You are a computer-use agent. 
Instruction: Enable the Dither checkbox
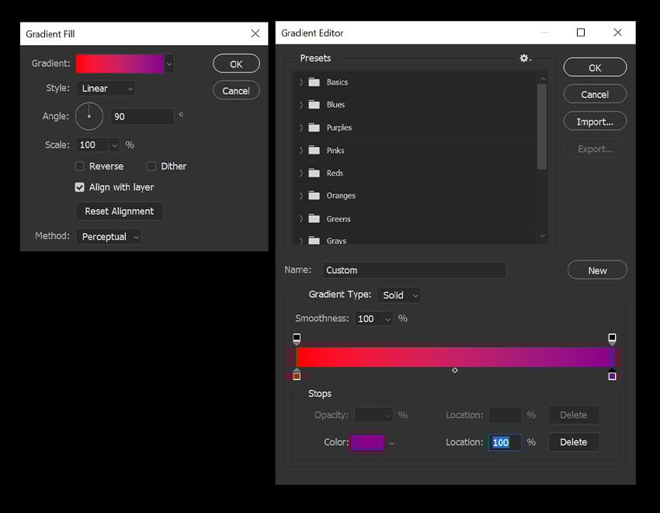pos(151,166)
